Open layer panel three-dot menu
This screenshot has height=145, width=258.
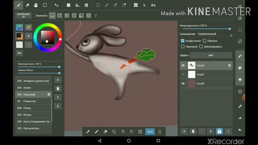point(228,131)
